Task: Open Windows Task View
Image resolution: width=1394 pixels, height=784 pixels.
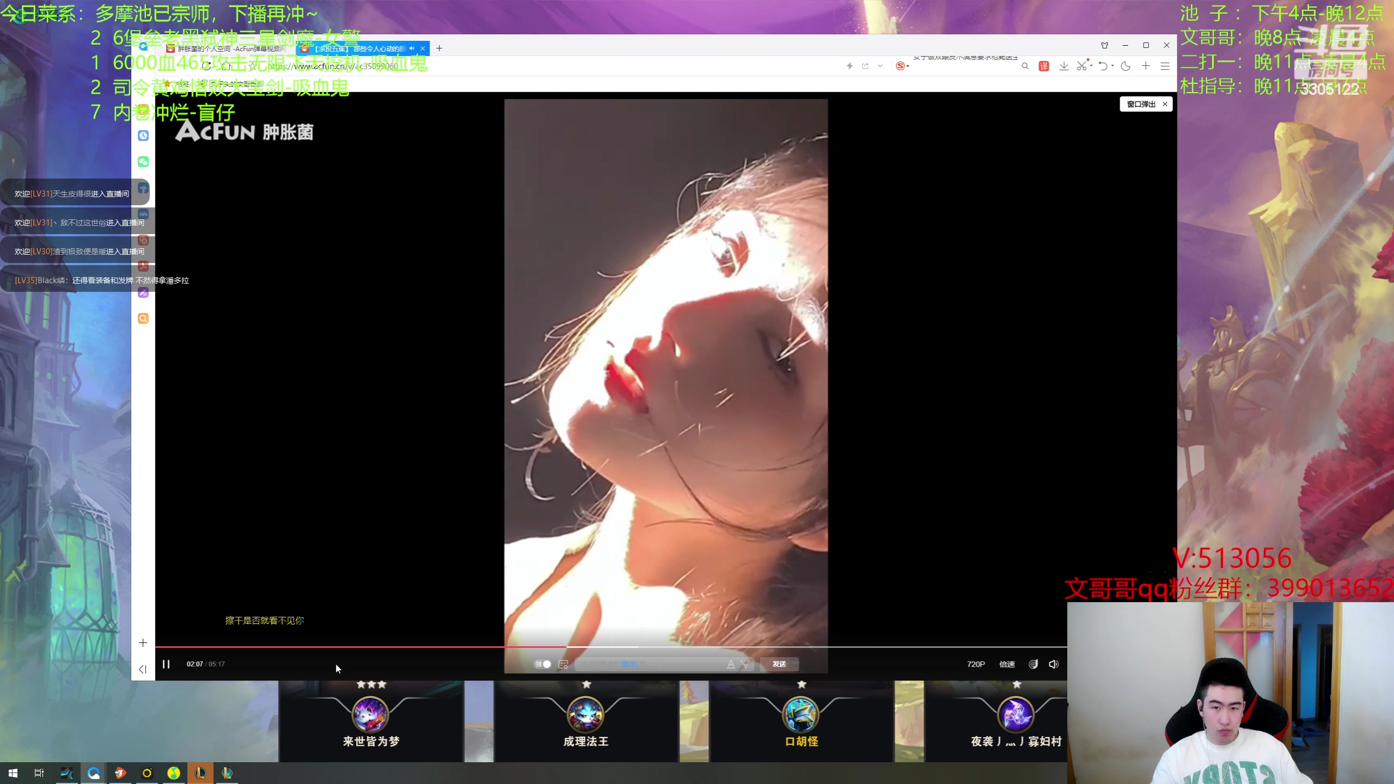Action: click(39, 773)
